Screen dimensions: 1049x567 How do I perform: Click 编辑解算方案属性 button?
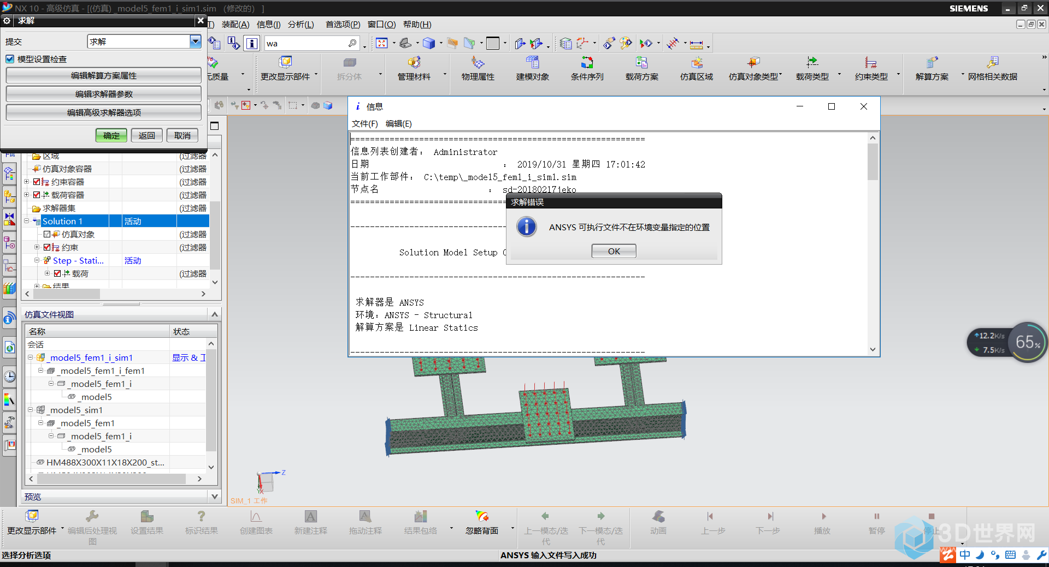(x=104, y=75)
